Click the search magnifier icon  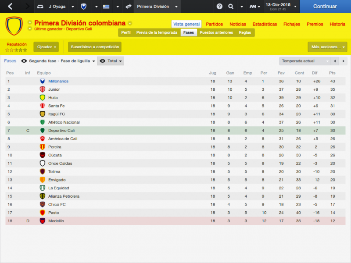(231, 7)
